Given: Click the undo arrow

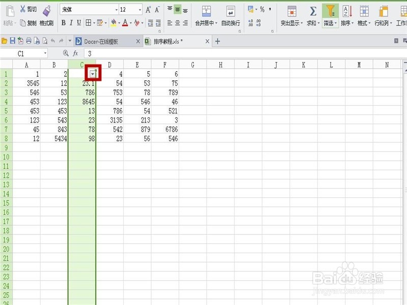Looking at the screenshot, I should (53, 41).
